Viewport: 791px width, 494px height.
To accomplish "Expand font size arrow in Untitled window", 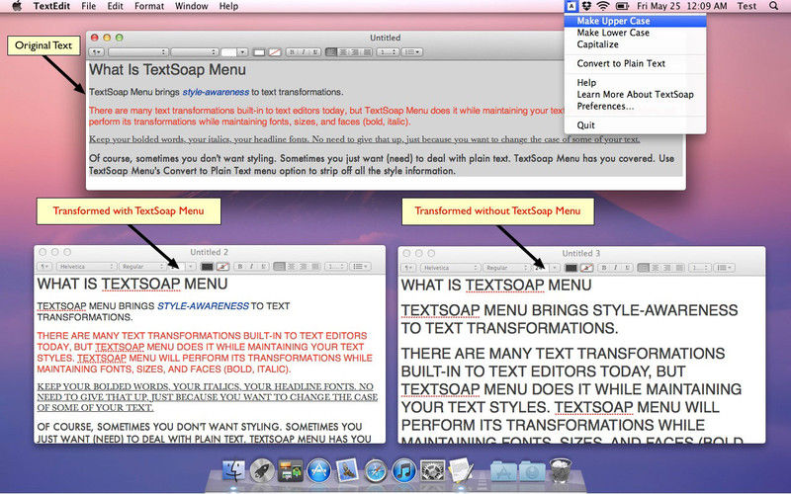I will [242, 52].
